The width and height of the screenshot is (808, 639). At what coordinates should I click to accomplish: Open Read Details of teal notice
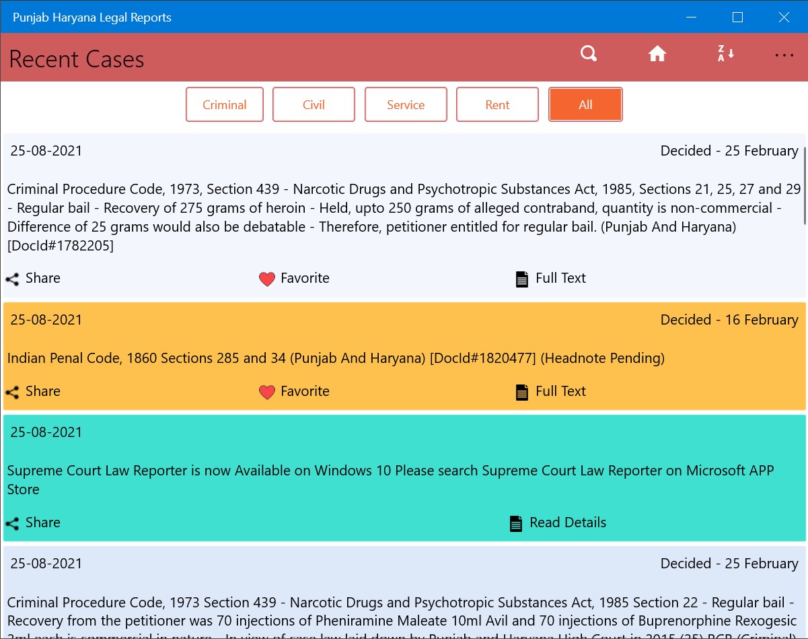558,523
